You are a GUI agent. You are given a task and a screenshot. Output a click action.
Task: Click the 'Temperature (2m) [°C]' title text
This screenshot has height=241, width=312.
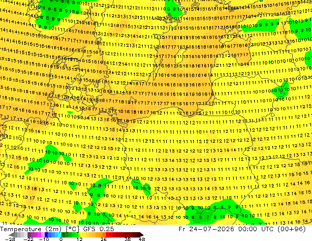39,229
